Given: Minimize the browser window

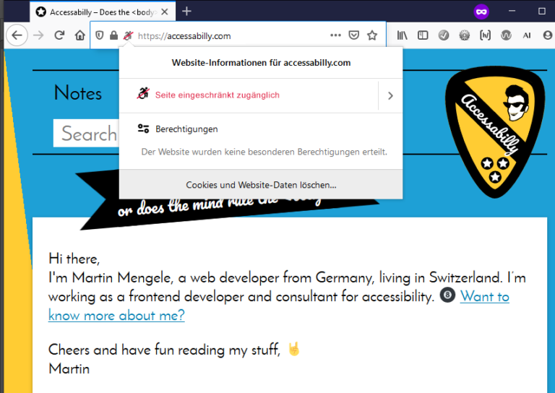Looking at the screenshot, I should (512, 12).
